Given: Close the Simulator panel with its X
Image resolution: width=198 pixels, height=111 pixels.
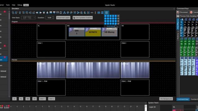Looking at the screenshot, I should [174, 9].
